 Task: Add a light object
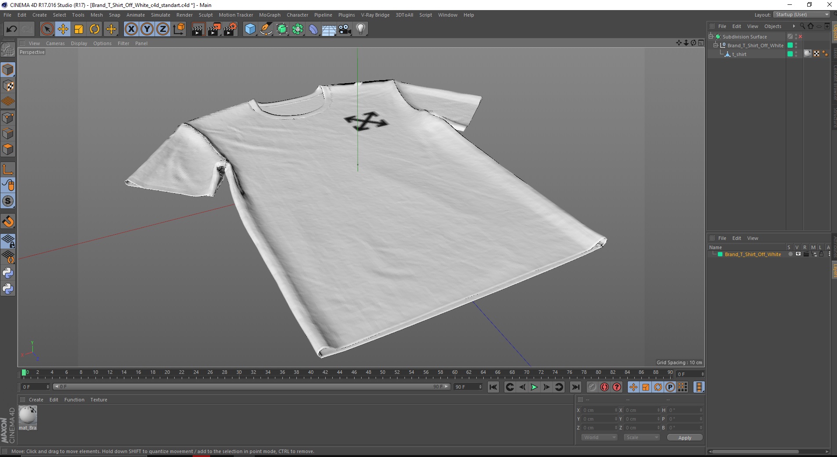361,29
